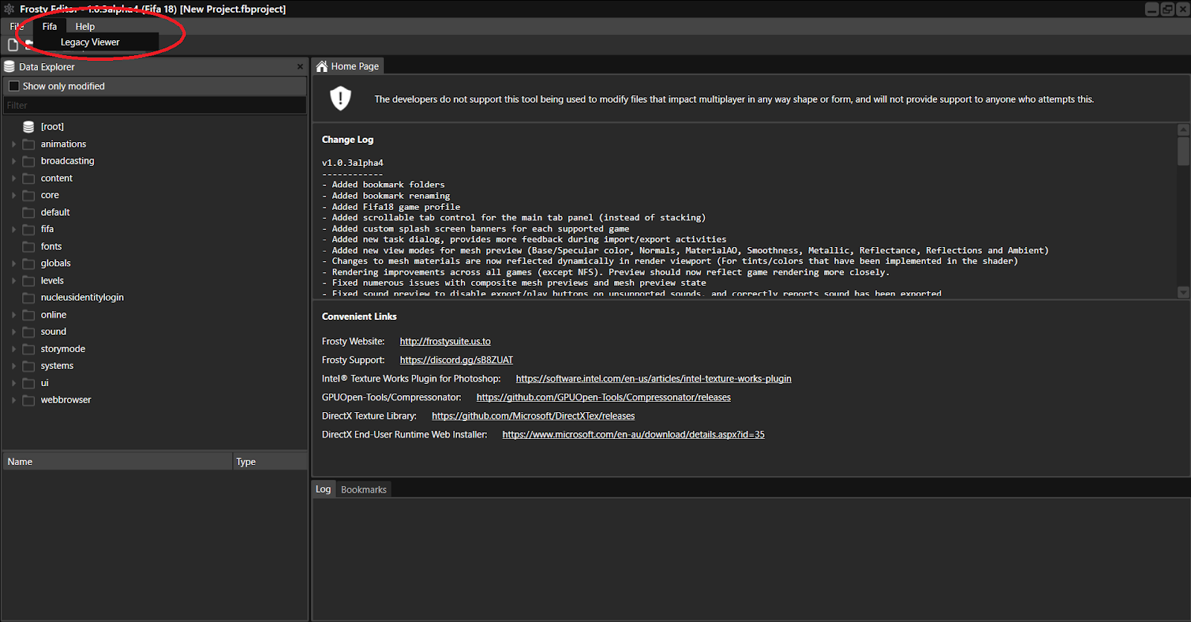Click the Frosty snowflake app icon
1191x622 pixels.
(9, 9)
